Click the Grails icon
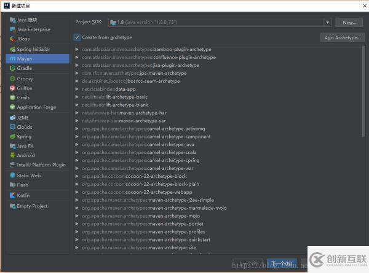The image size is (369, 273). point(12,98)
